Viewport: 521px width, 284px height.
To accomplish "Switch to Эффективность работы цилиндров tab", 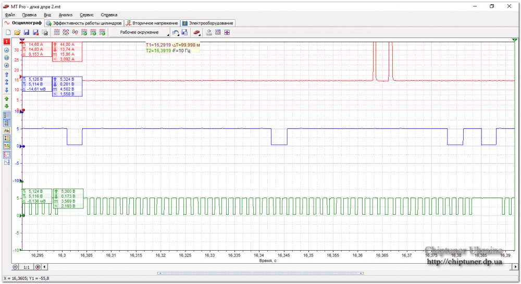I will 84,23.
